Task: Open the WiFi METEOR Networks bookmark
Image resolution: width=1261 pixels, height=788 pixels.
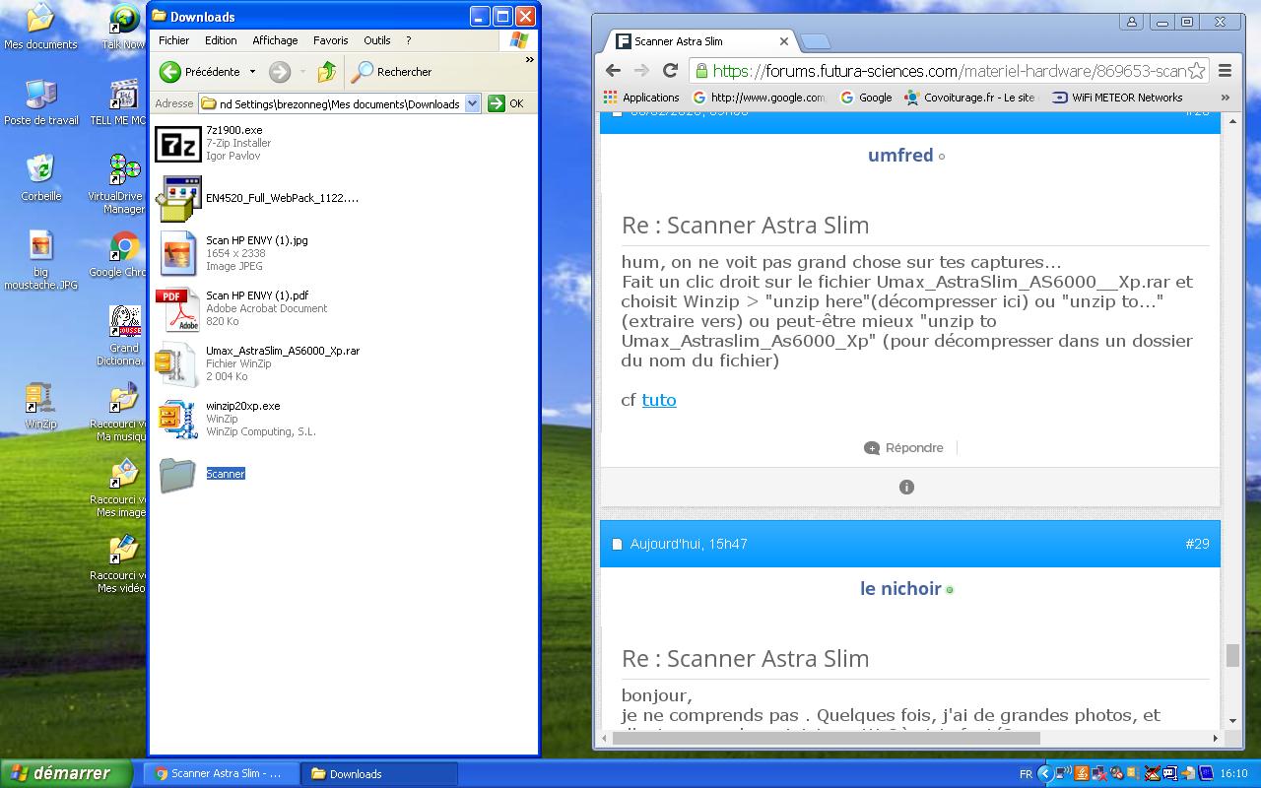Action: click(x=1117, y=98)
